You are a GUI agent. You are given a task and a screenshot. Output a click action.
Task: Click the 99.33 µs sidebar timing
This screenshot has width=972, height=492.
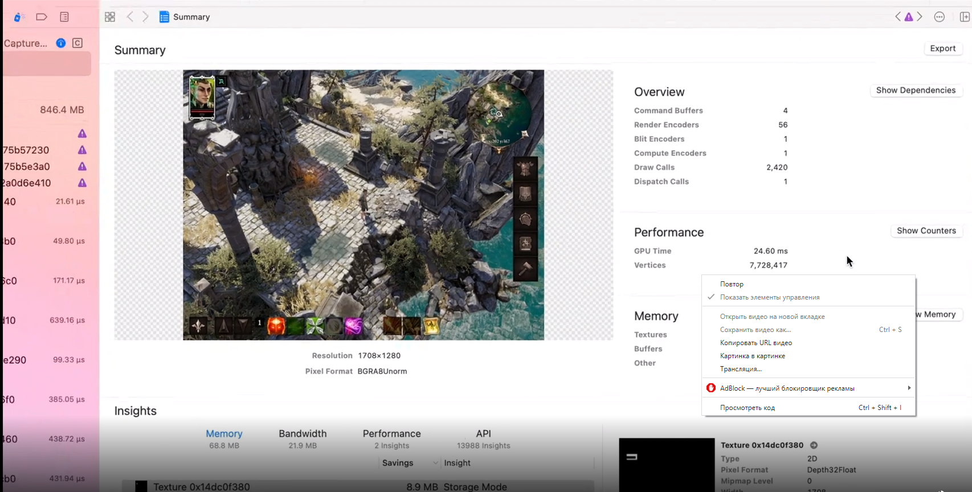[x=69, y=360]
